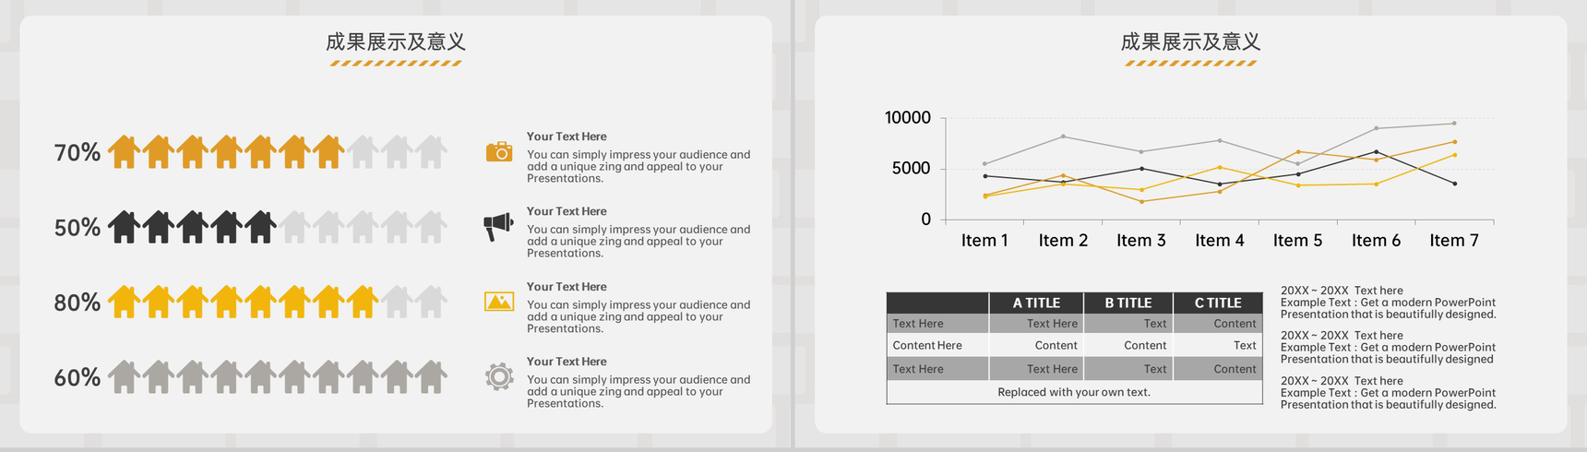Click the first orange house in 70% row
This screenshot has width=1587, height=452.
pyautogui.click(x=125, y=151)
